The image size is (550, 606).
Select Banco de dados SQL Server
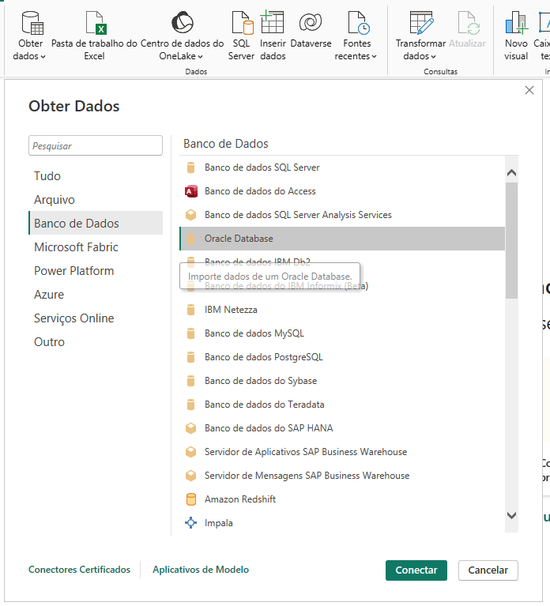[342, 167]
